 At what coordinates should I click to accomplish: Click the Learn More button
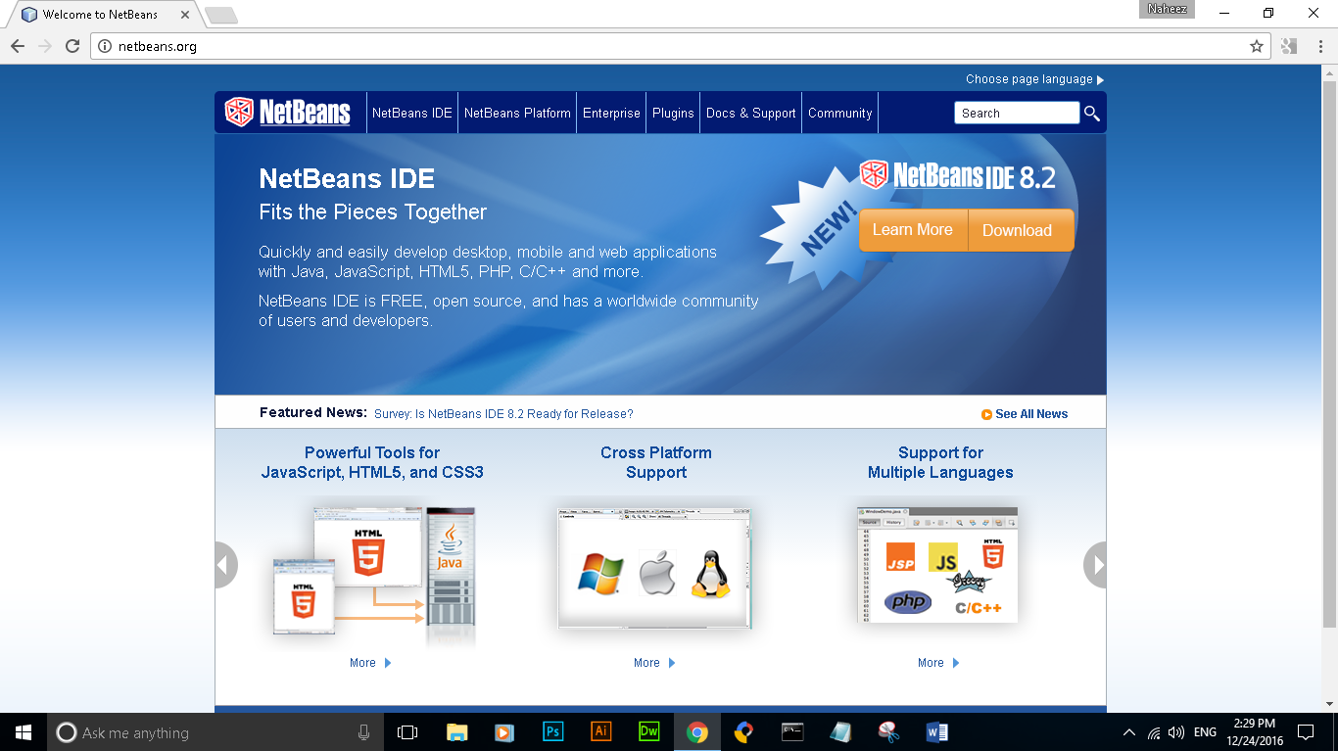click(x=913, y=230)
